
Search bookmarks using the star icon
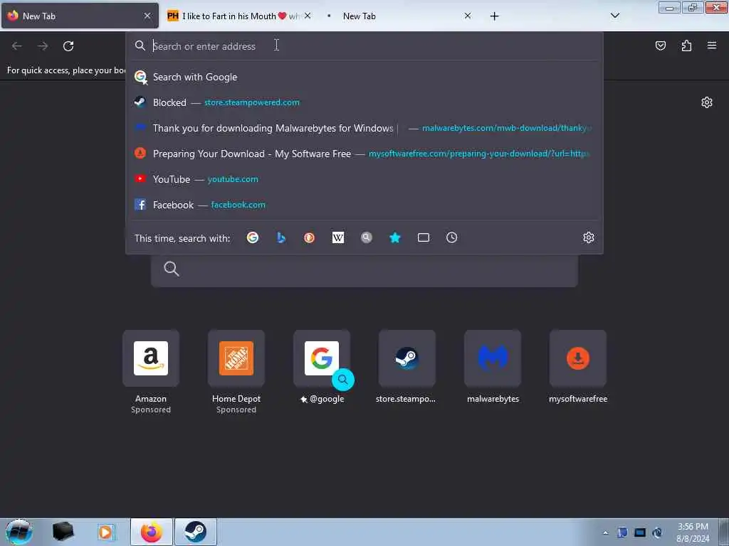point(394,237)
